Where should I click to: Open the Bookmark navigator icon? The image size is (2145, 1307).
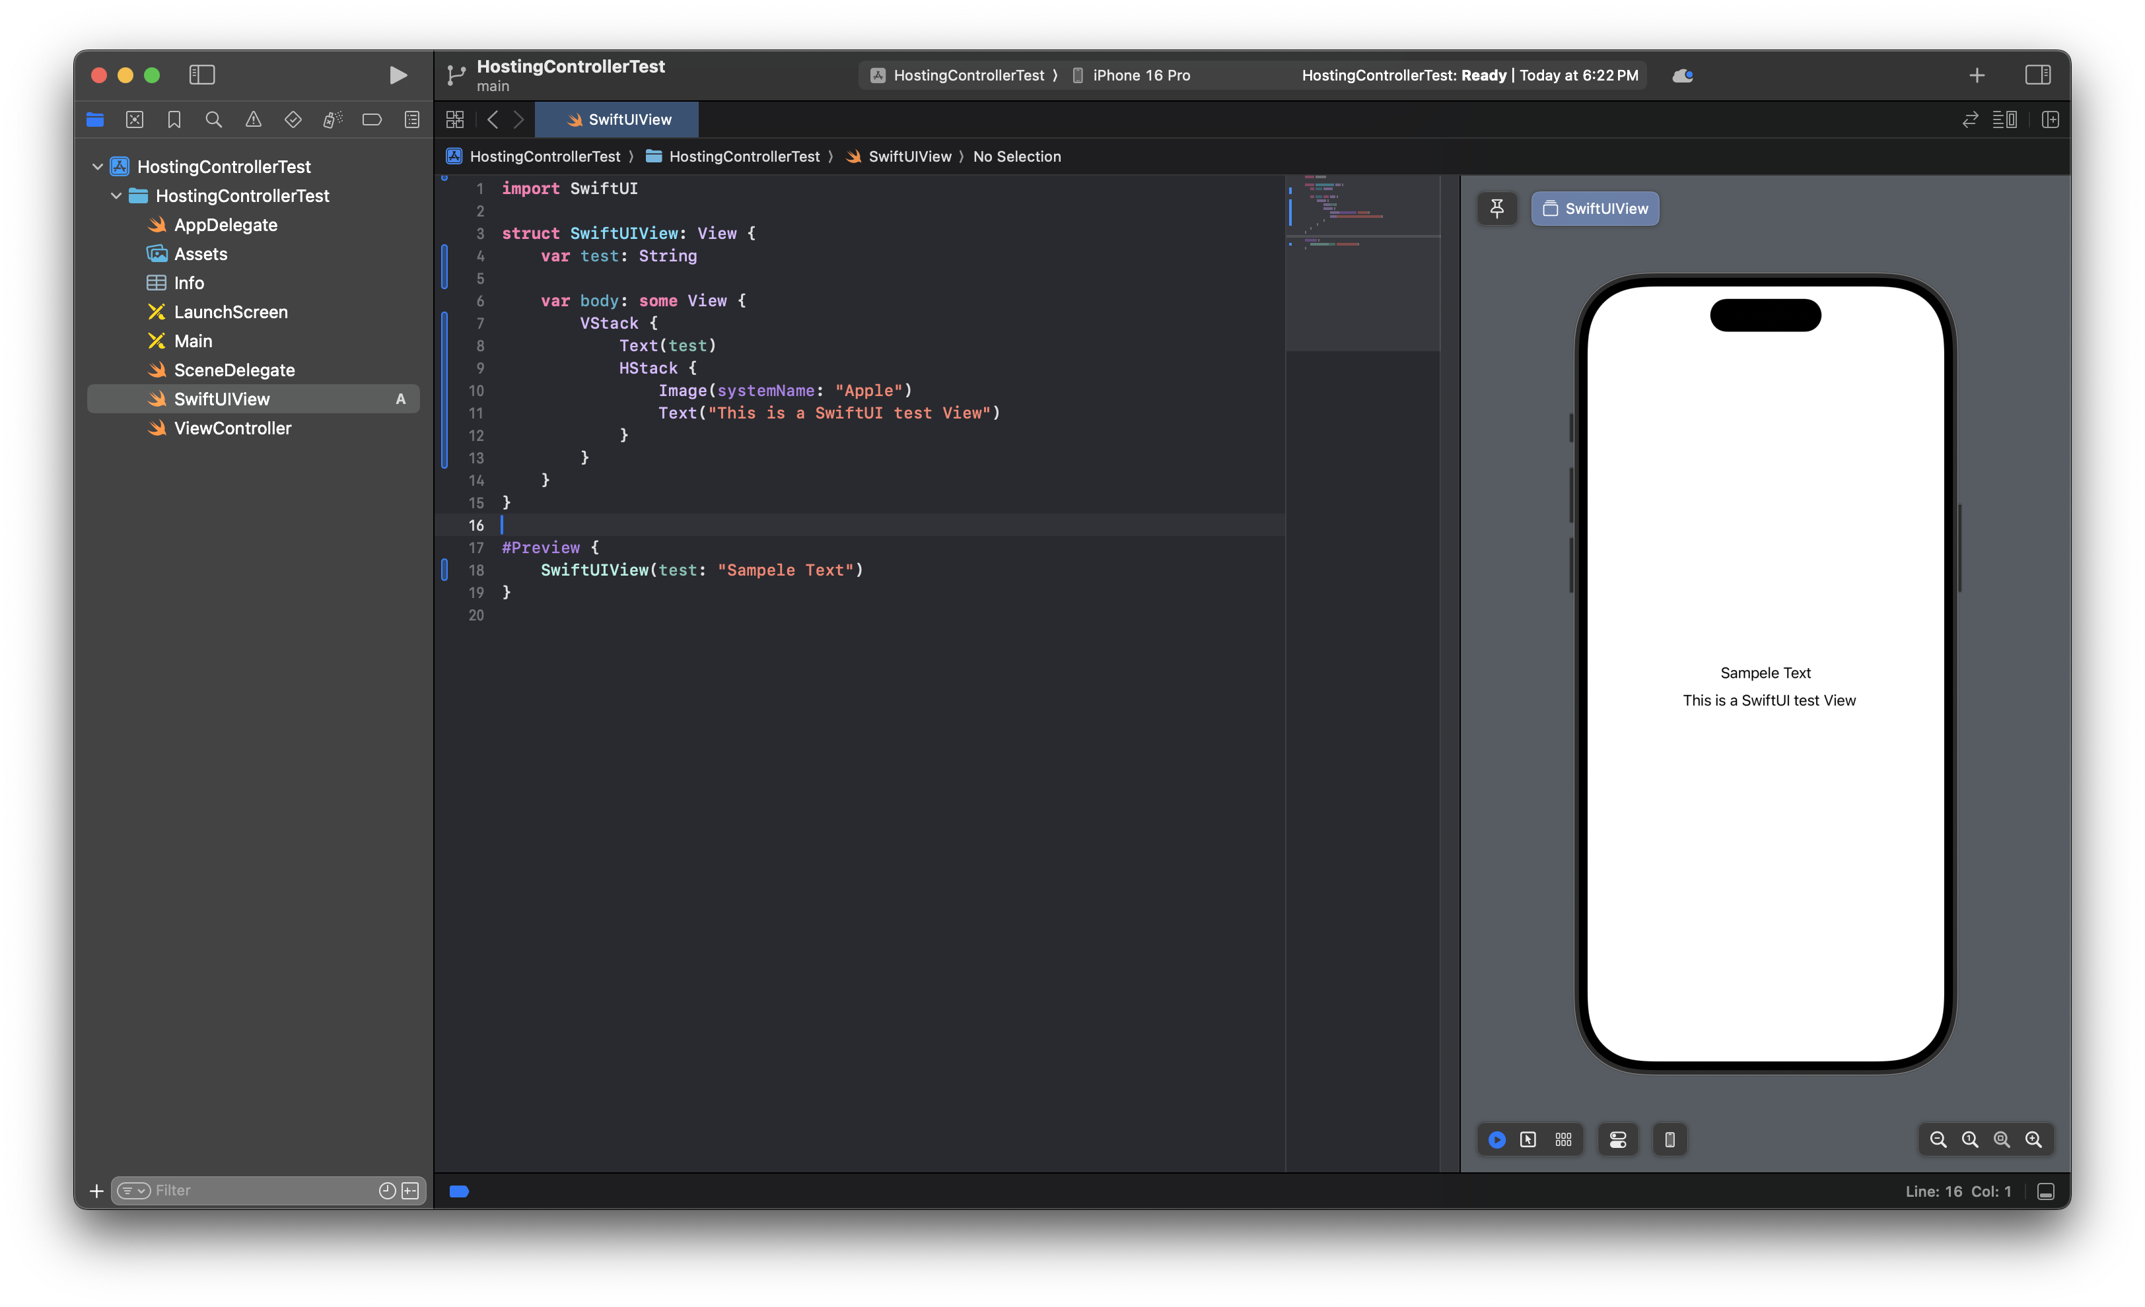point(174,120)
